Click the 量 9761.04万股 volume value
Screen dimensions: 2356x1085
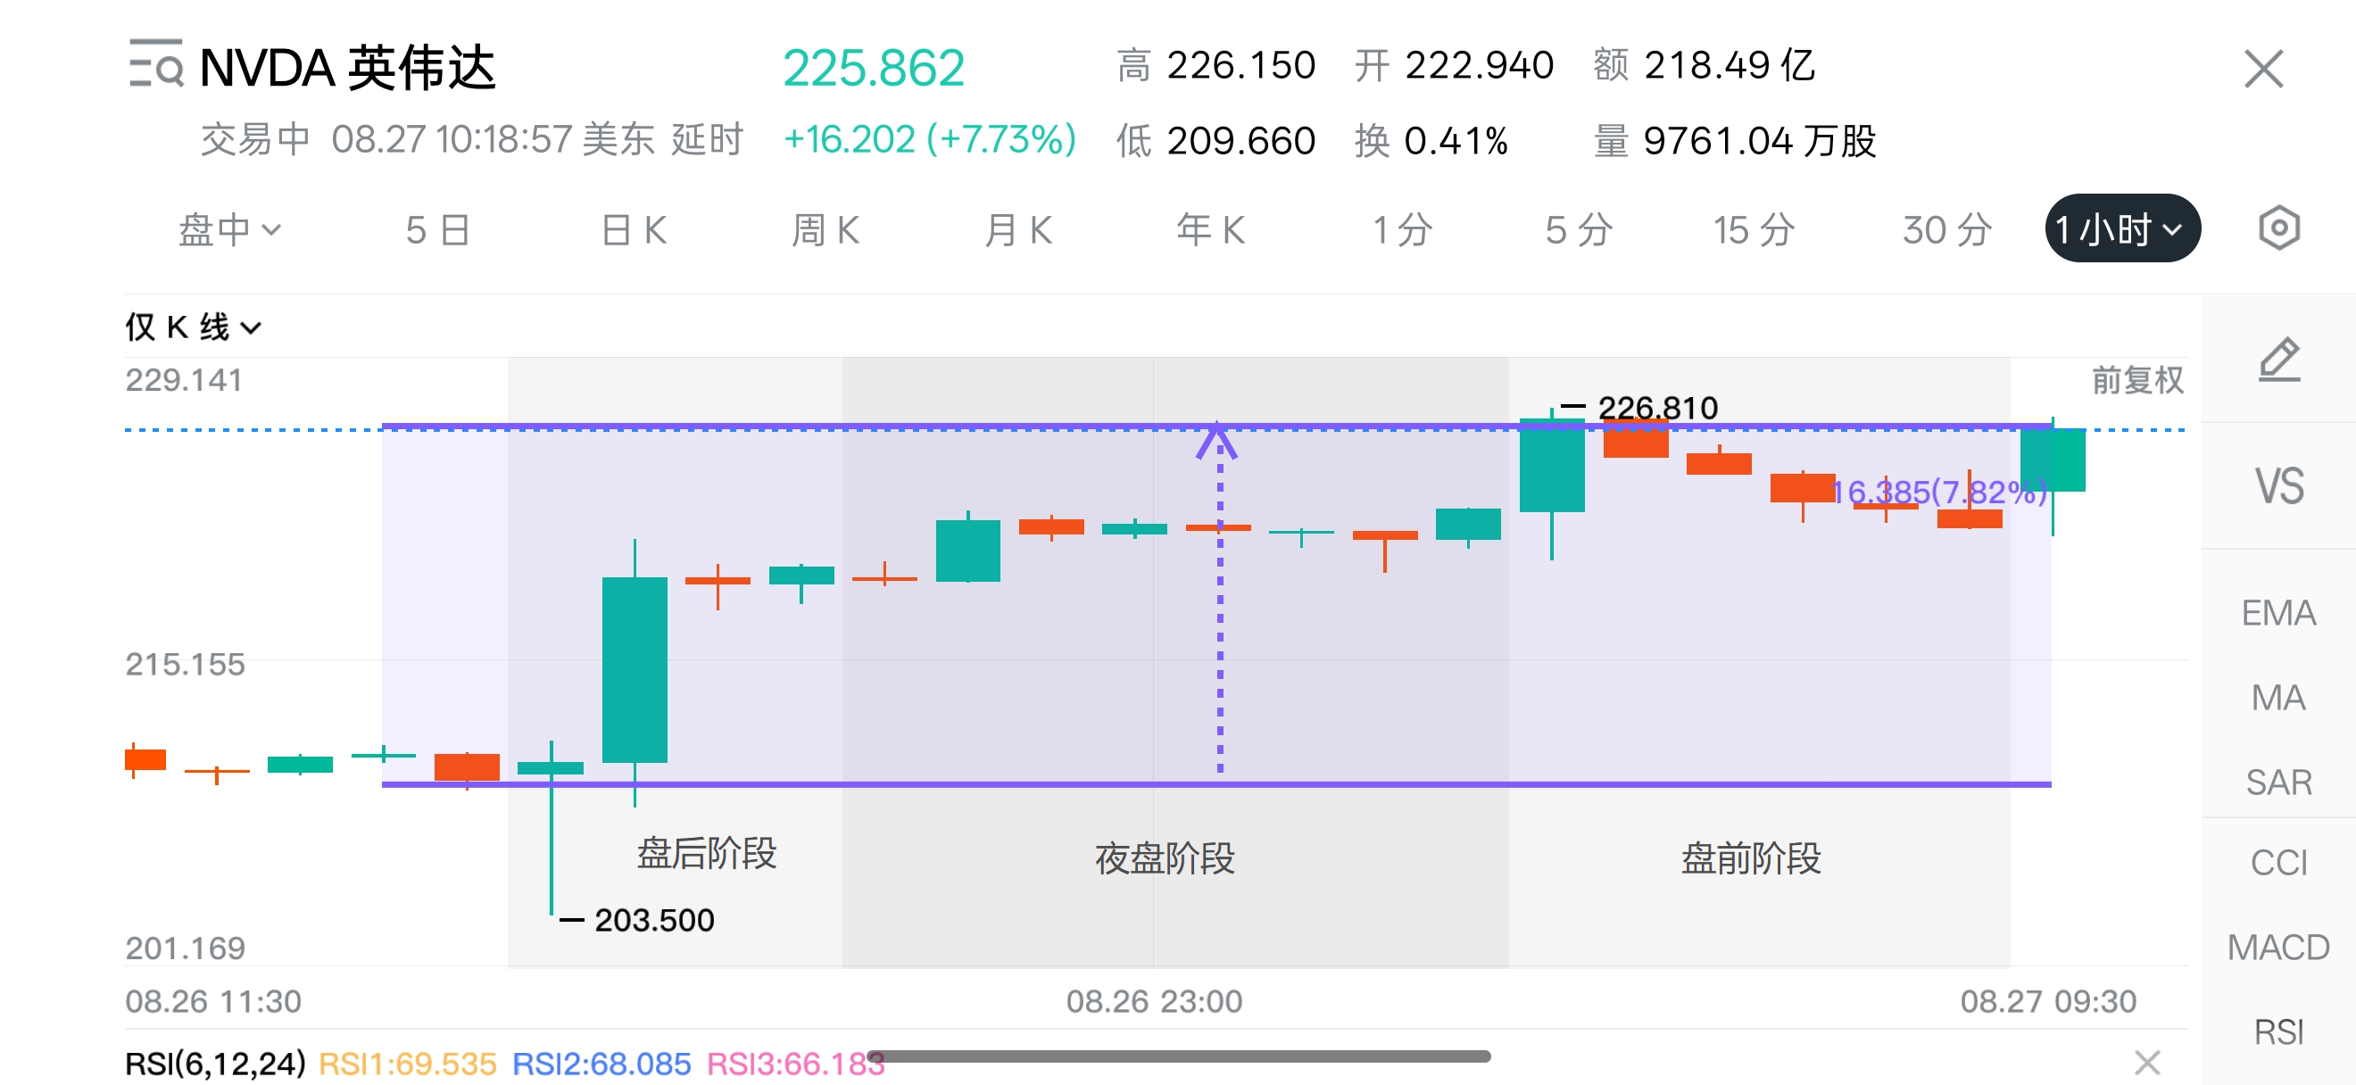click(1735, 141)
